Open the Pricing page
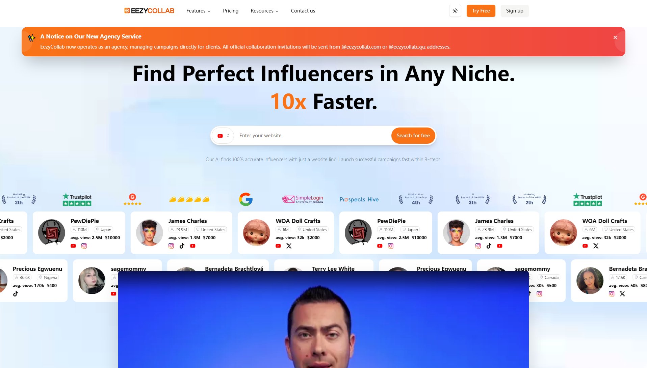 pos(231,11)
